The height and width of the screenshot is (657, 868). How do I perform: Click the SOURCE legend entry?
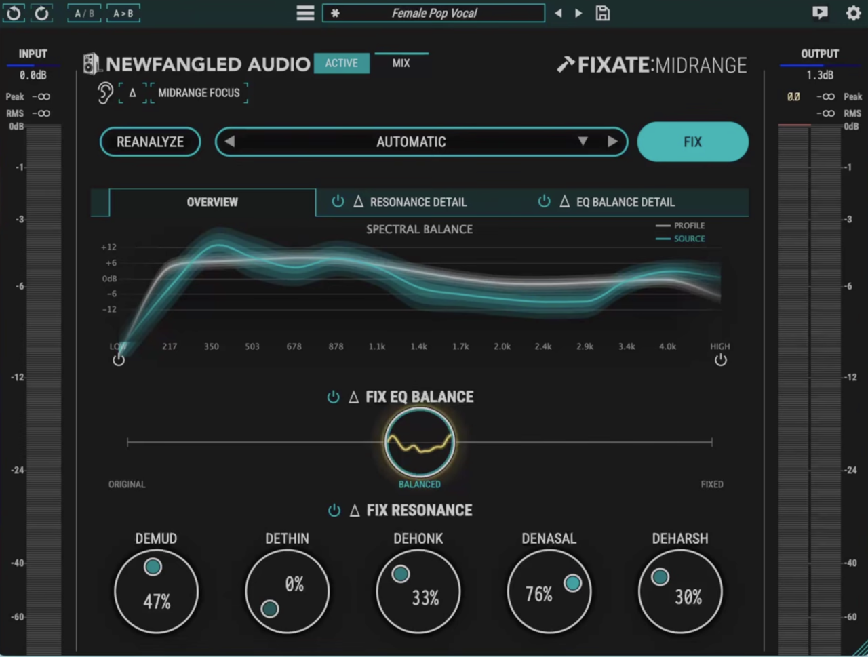pyautogui.click(x=680, y=239)
